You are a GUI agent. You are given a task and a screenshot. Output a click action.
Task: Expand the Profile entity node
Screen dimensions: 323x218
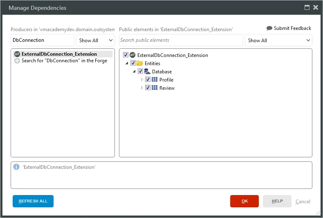point(142,80)
